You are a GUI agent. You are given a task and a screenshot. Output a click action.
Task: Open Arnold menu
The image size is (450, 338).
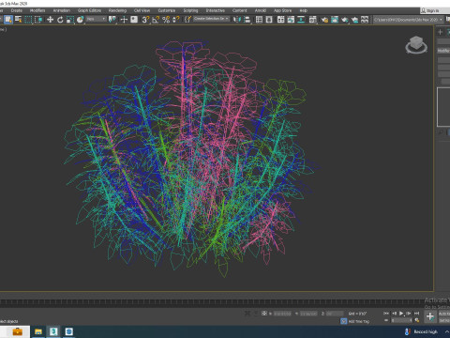[x=261, y=10]
